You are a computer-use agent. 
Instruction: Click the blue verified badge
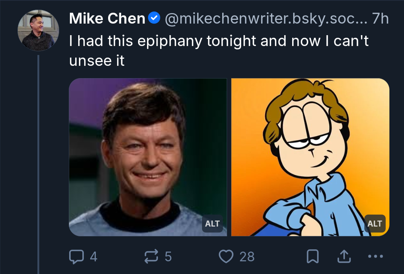154,18
